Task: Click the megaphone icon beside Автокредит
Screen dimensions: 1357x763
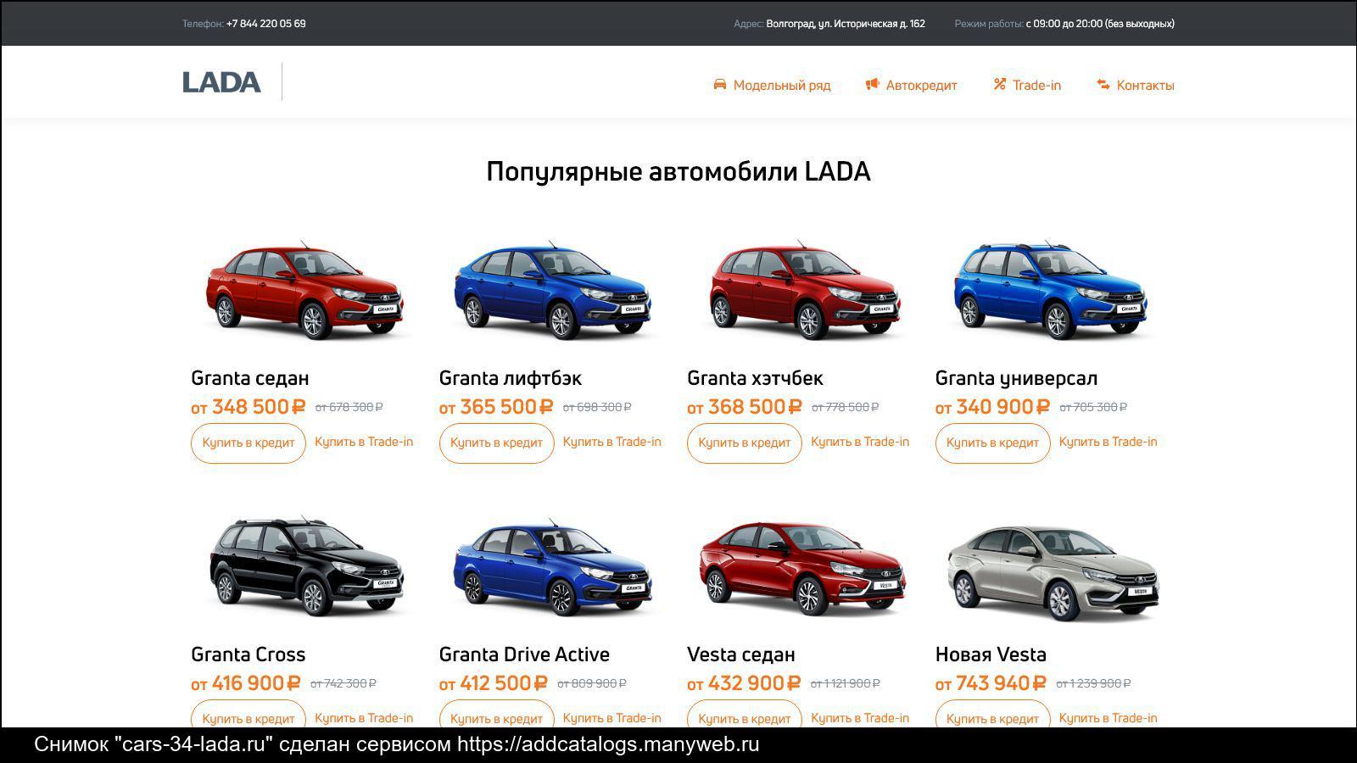Action: 872,85
